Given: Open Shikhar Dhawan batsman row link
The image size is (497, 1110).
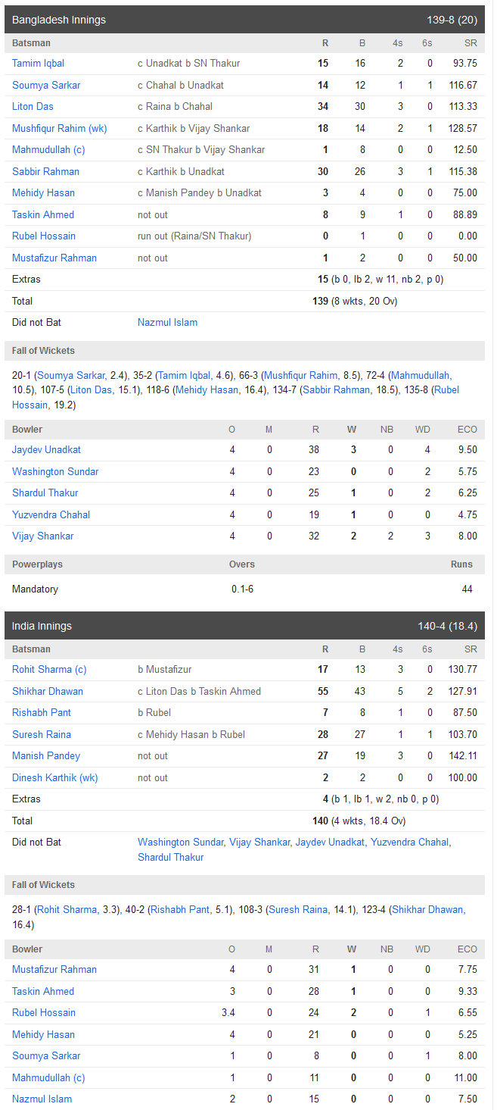Looking at the screenshot, I should [x=48, y=692].
